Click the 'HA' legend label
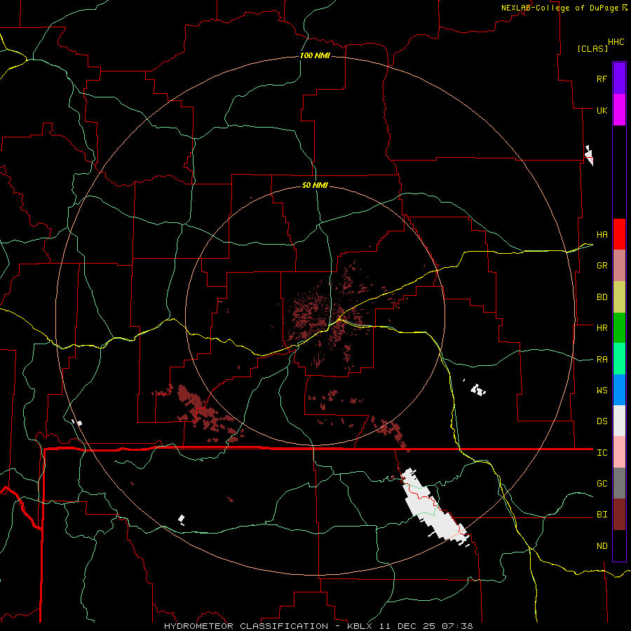 coord(602,235)
